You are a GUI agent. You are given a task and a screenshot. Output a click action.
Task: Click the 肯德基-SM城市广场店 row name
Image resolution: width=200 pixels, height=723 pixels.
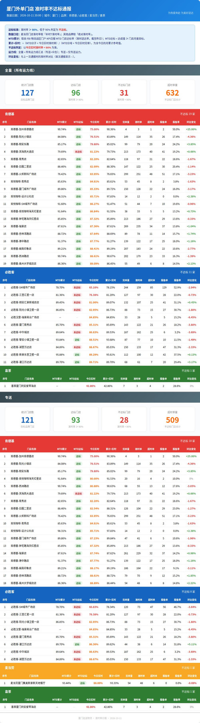[24, 204]
